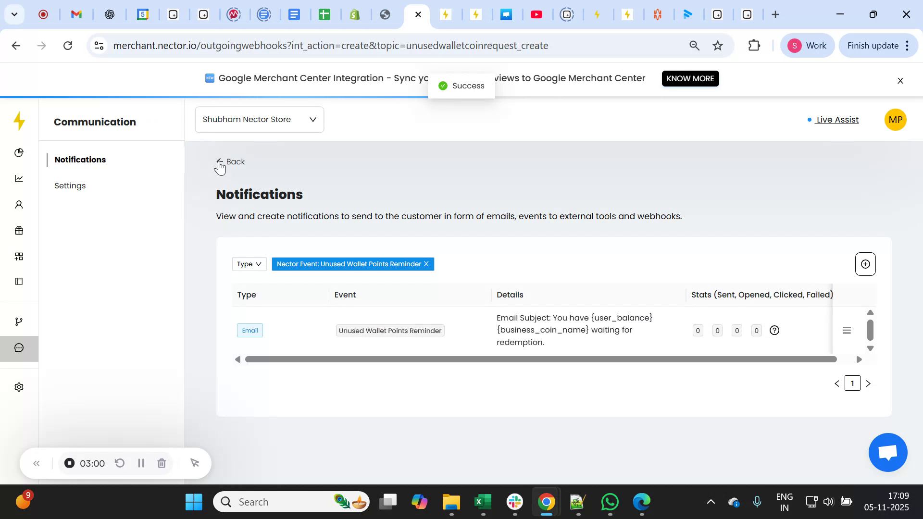Select Notifications in the left navigation

click(80, 160)
